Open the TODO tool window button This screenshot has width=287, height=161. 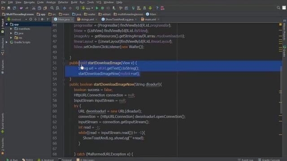28,160
